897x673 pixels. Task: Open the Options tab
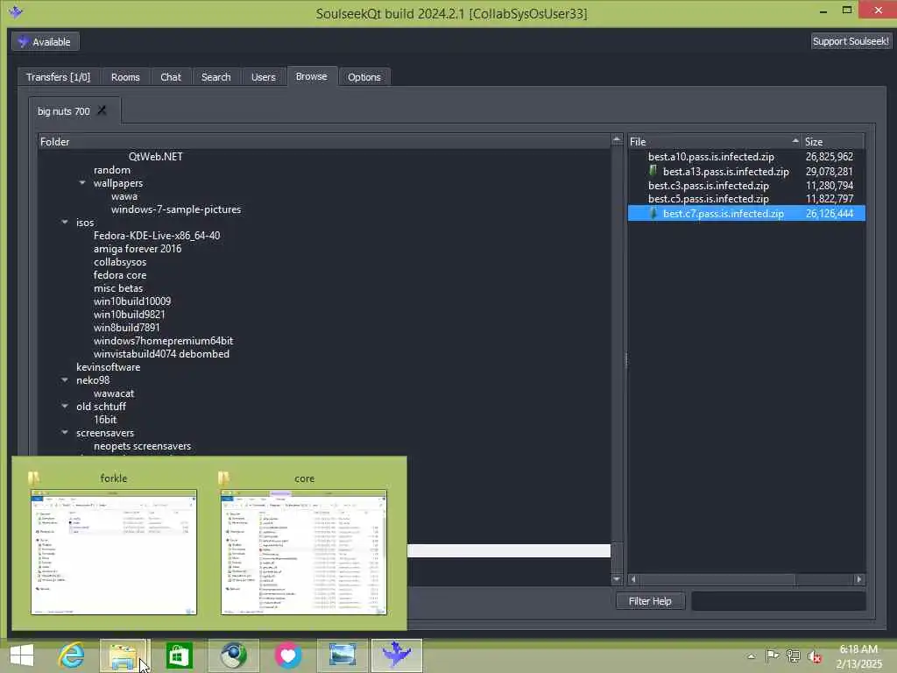point(364,77)
